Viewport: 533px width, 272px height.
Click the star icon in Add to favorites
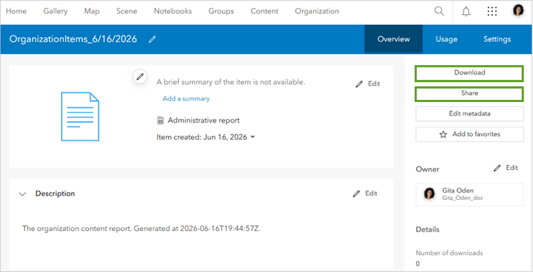click(443, 135)
